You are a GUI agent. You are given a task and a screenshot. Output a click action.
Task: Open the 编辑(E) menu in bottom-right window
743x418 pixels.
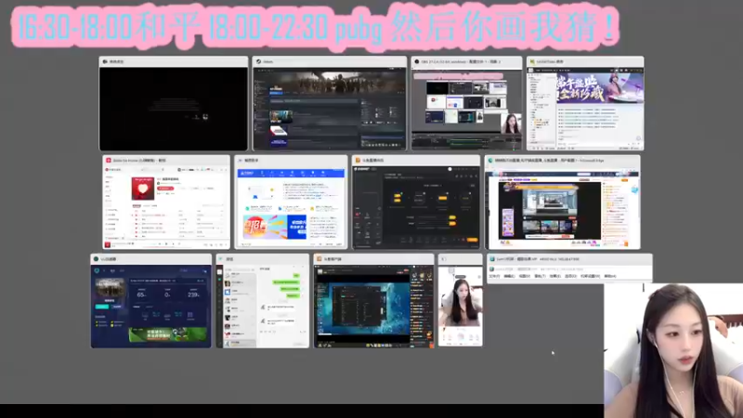tap(509, 276)
